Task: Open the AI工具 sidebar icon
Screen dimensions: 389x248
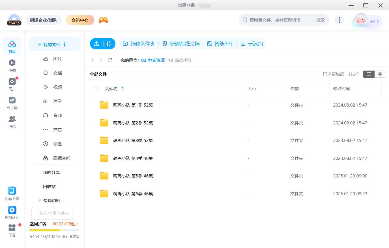Action: click(12, 102)
